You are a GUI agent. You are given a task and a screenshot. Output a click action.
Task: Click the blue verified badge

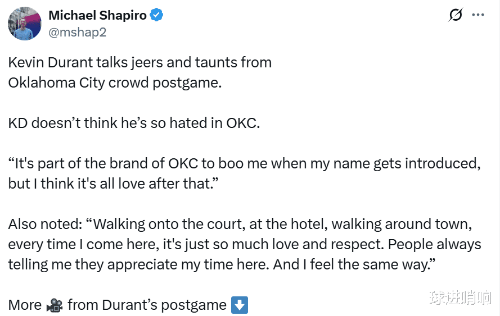pos(156,16)
